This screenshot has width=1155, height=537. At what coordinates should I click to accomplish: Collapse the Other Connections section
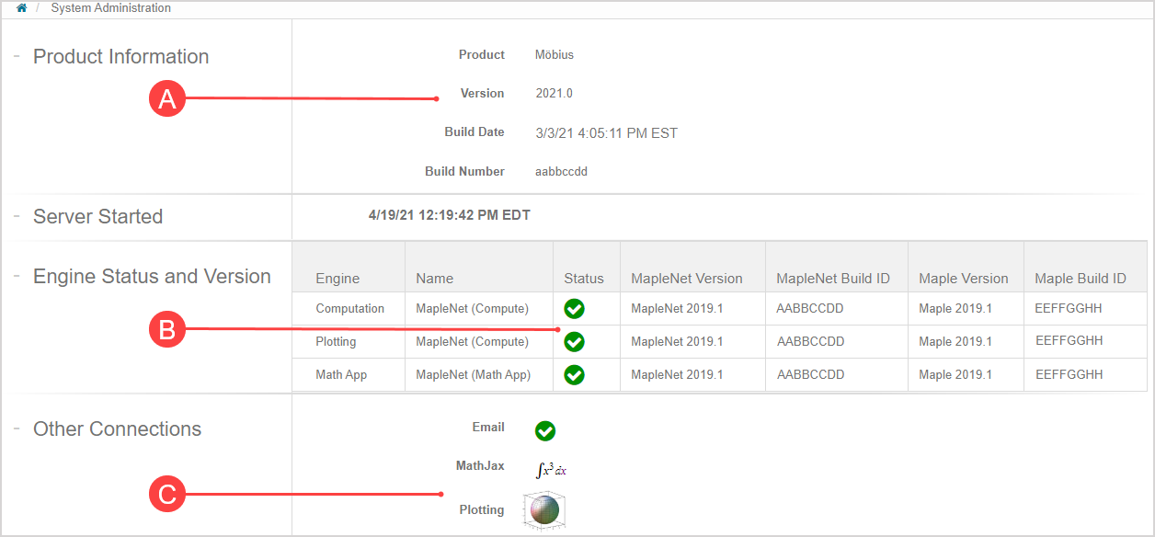pyautogui.click(x=16, y=428)
